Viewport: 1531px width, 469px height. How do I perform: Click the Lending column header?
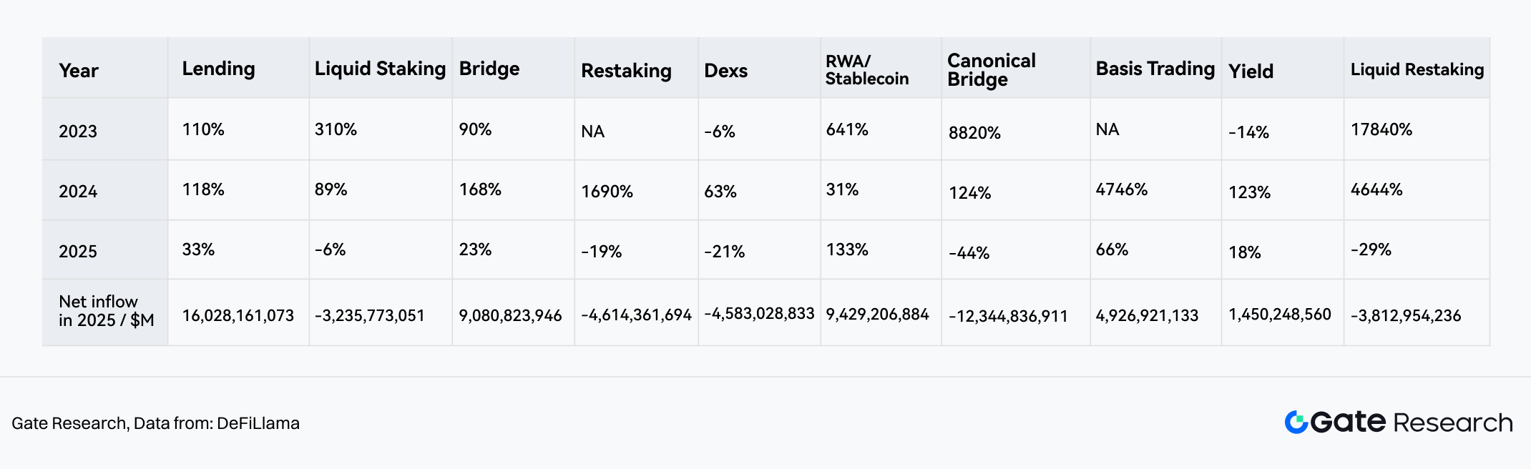point(218,69)
